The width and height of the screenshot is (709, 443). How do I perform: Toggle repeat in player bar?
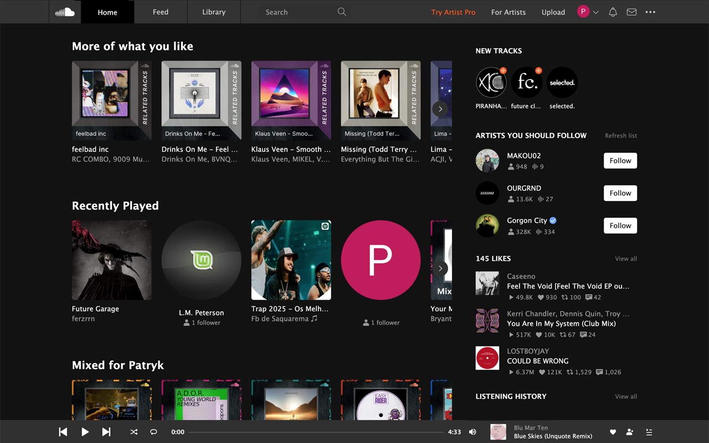[153, 432]
